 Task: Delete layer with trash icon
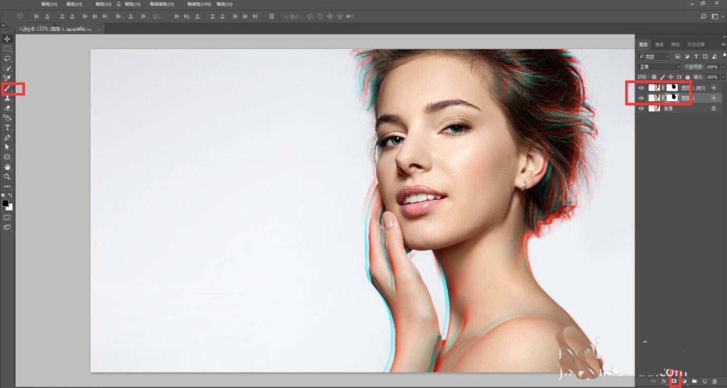[x=714, y=382]
